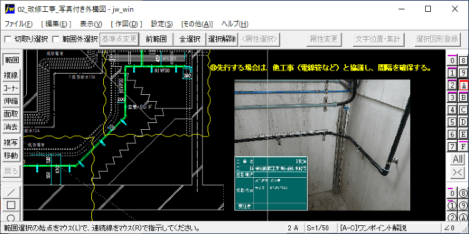This screenshot has height=234, width=469.
Task: Toggle layer D in the layer bar
Action: (x=463, y=122)
